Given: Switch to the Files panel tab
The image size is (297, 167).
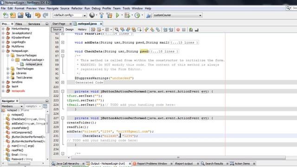Looking at the screenshot, I should tap(19, 24).
